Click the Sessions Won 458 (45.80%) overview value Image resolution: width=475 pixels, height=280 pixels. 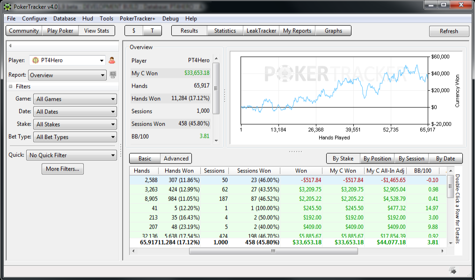[x=193, y=124]
